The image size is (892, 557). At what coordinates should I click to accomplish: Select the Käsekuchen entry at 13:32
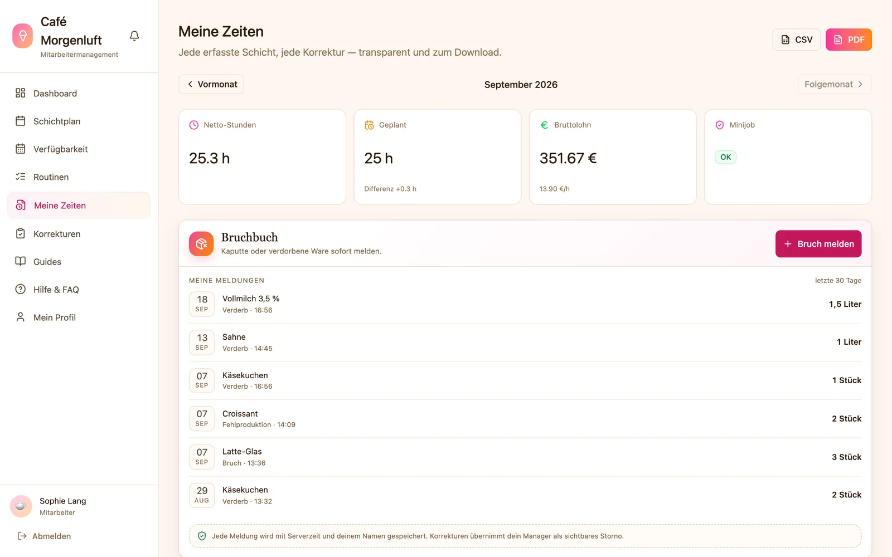[x=525, y=495]
